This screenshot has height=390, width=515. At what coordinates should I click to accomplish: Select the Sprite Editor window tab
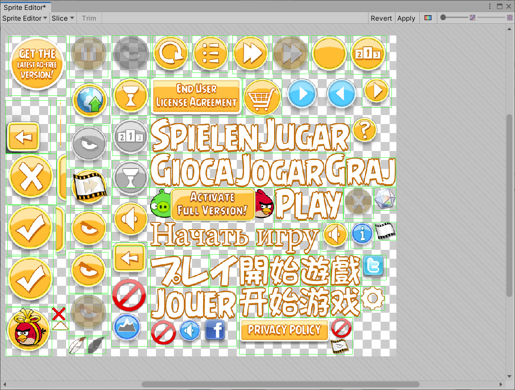pos(25,7)
